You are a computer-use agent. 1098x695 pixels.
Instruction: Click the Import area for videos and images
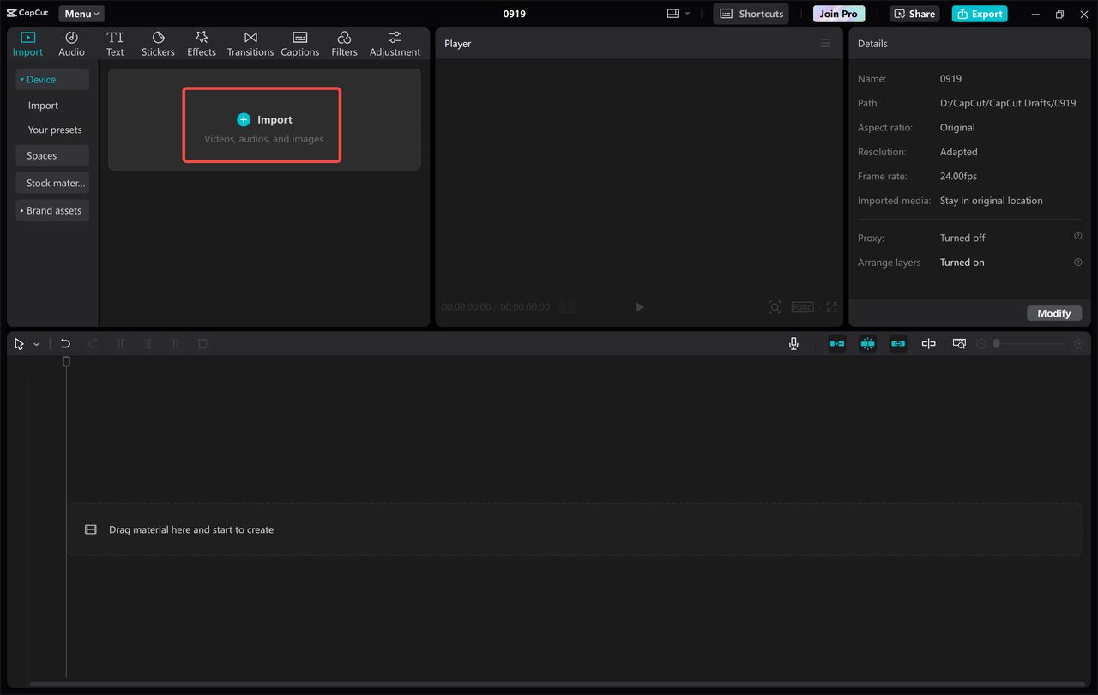click(262, 124)
